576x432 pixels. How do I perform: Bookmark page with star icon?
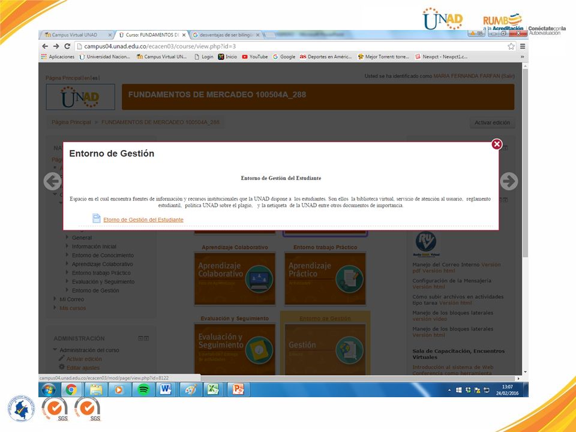(511, 46)
